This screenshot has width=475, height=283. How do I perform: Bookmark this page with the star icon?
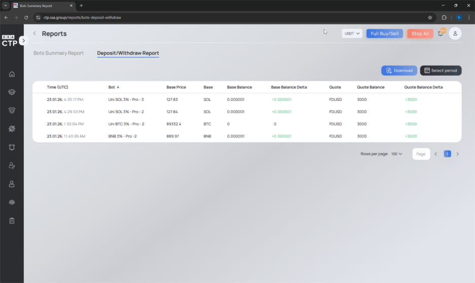pyautogui.click(x=430, y=17)
